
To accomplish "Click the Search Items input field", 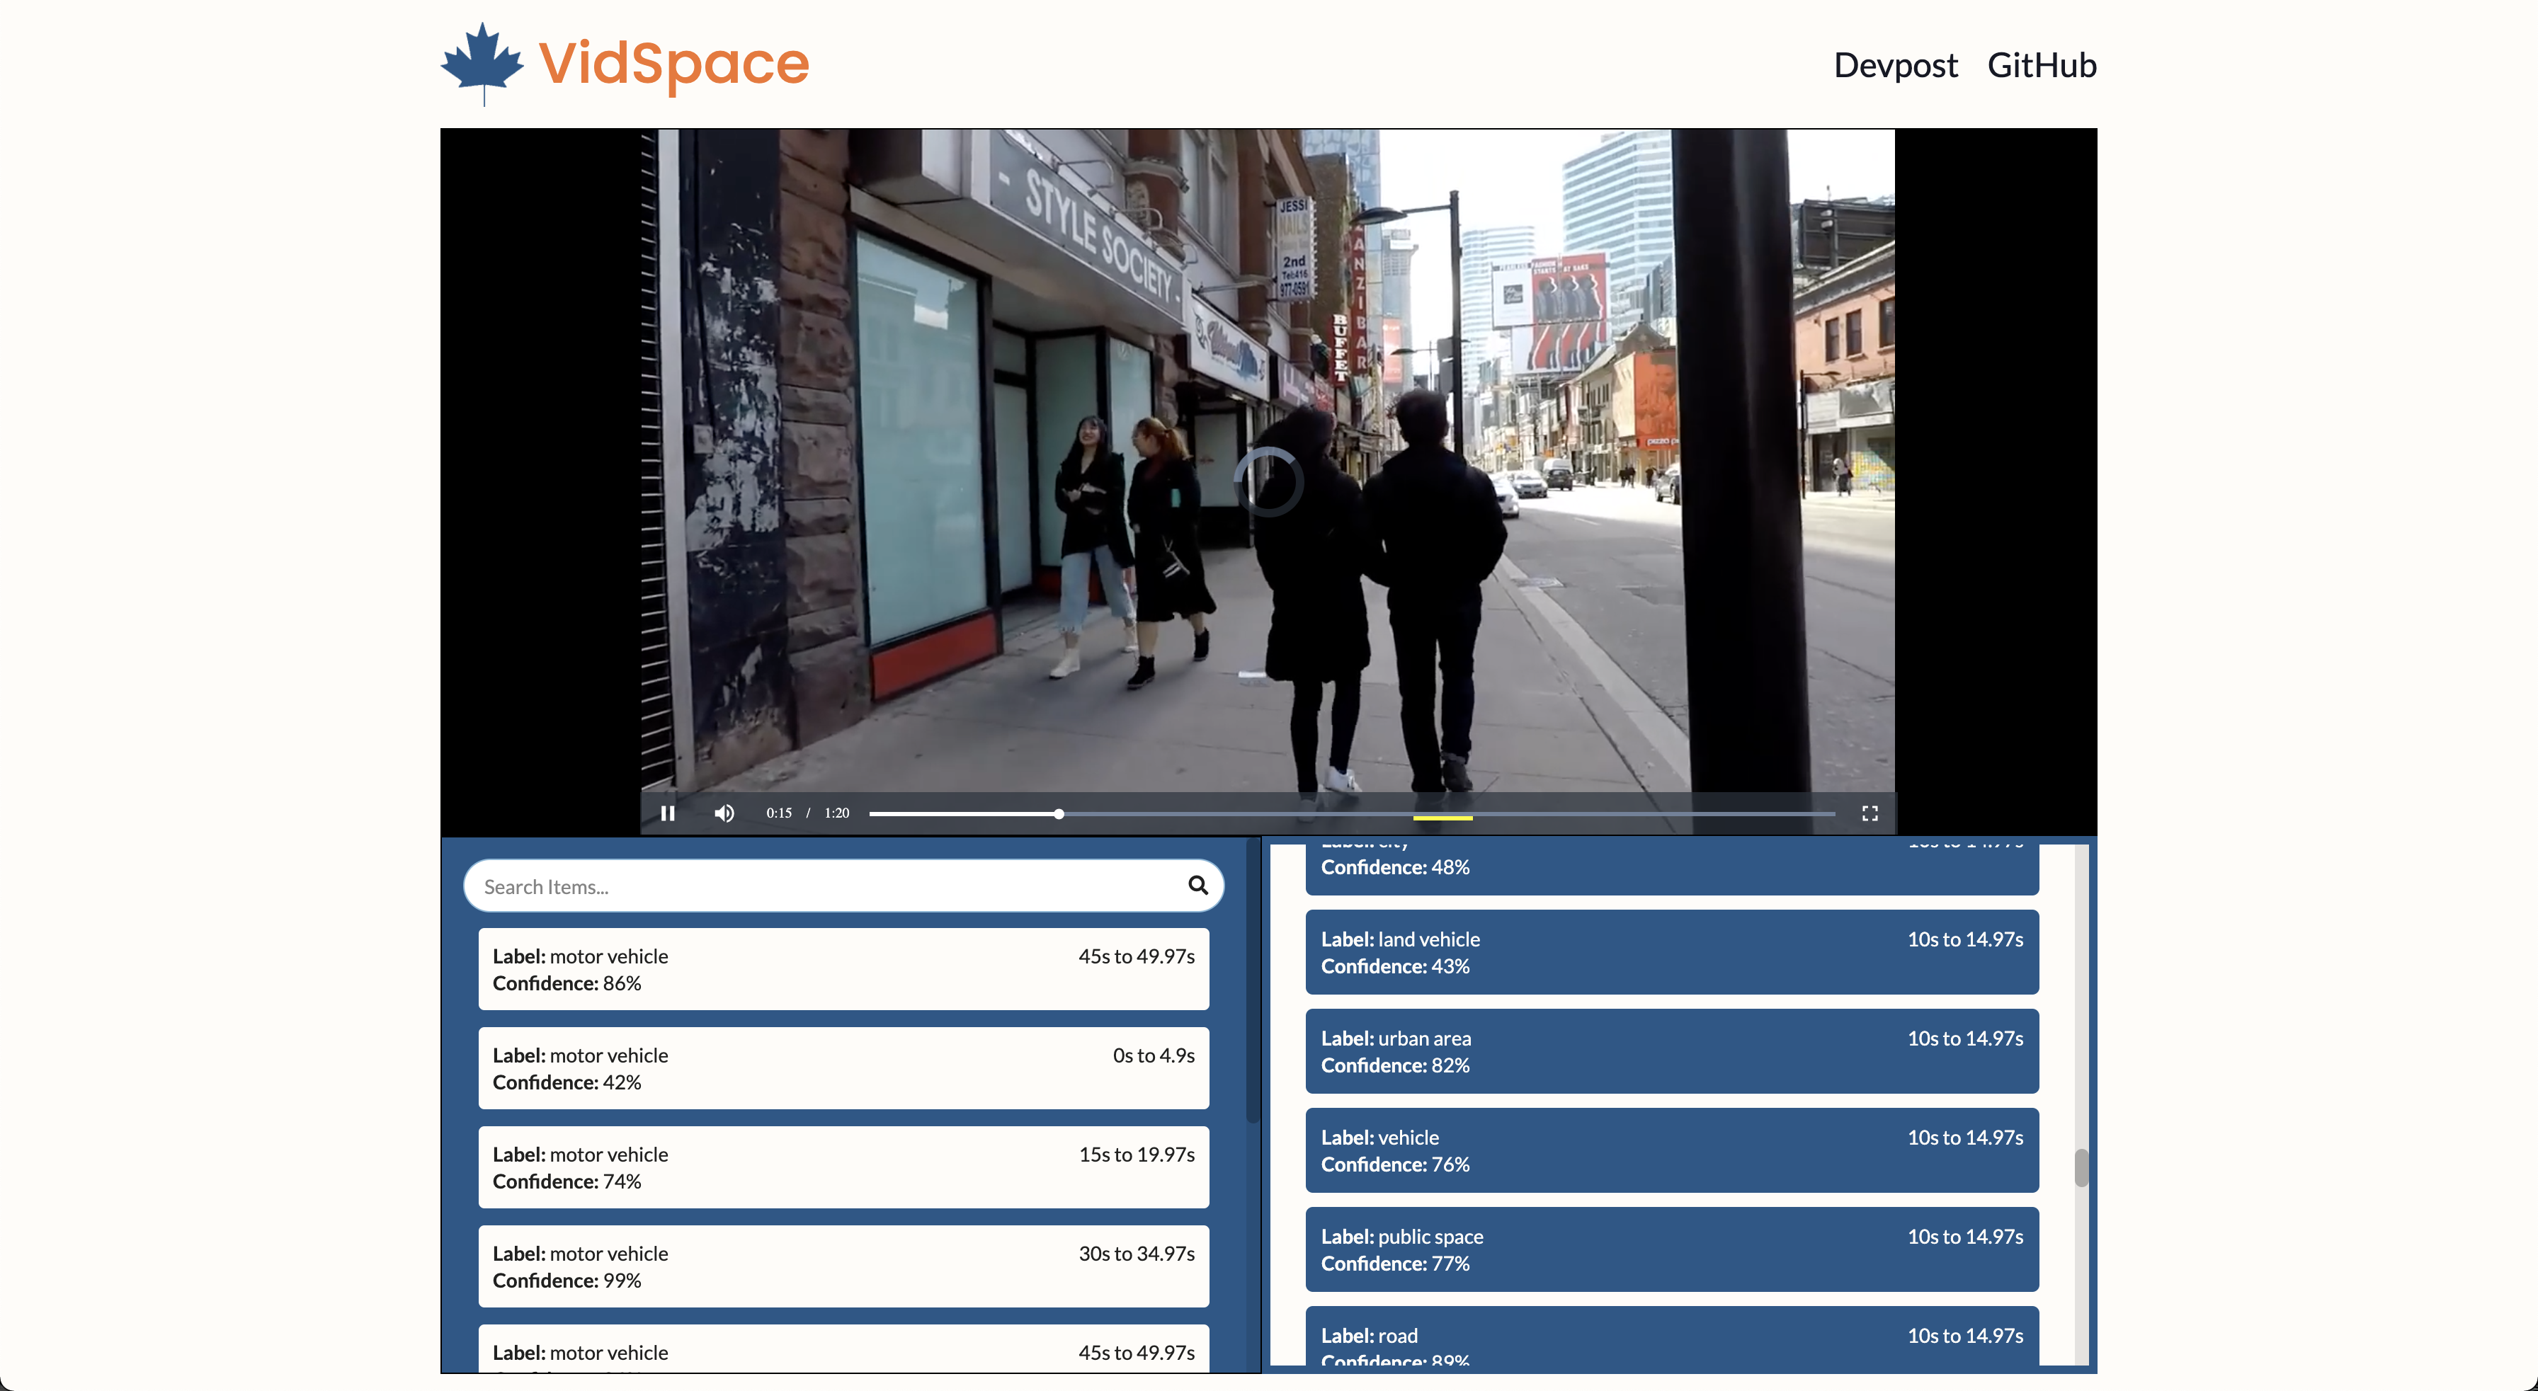I will 828,886.
